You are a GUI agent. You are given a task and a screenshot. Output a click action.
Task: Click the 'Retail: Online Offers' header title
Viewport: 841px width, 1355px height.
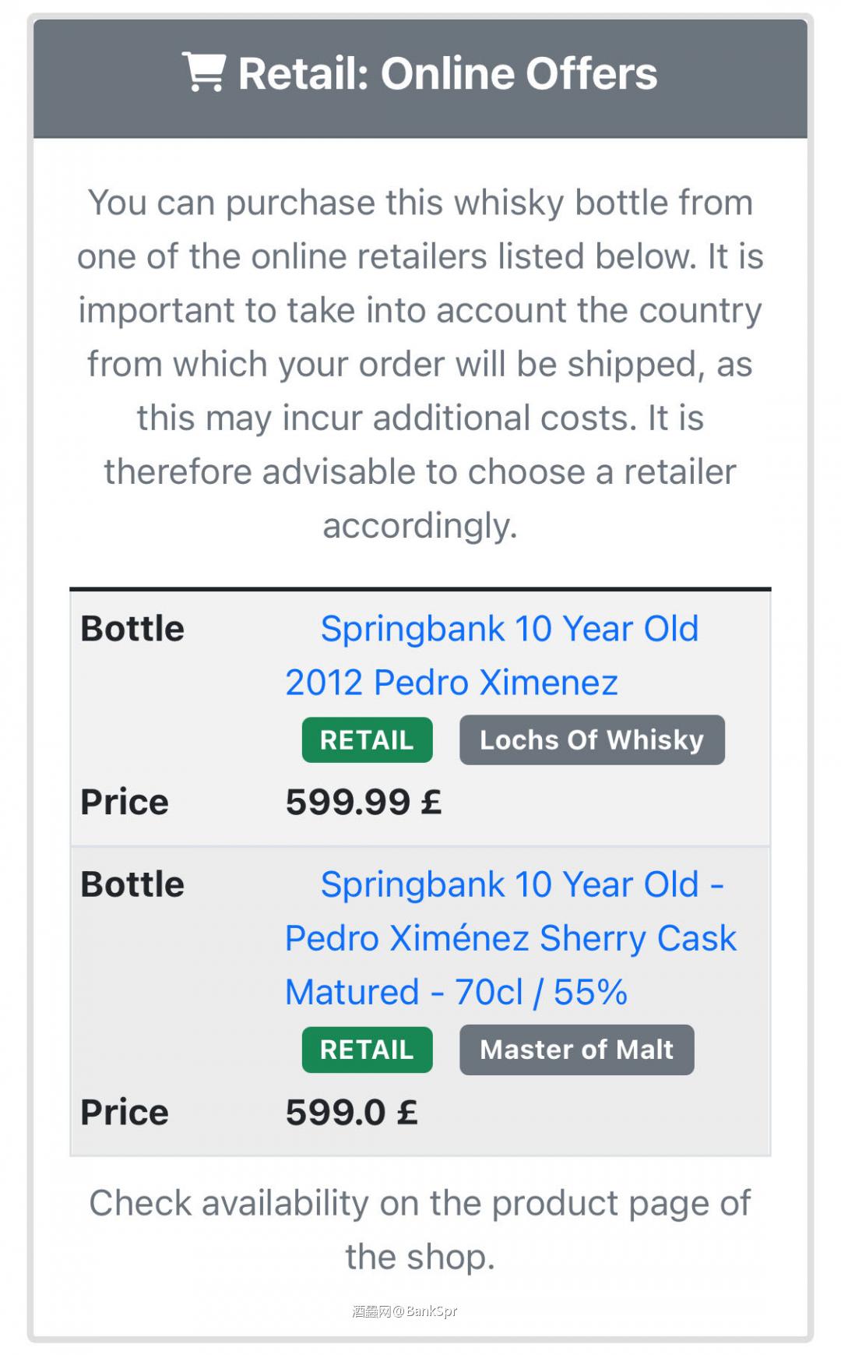[447, 74]
